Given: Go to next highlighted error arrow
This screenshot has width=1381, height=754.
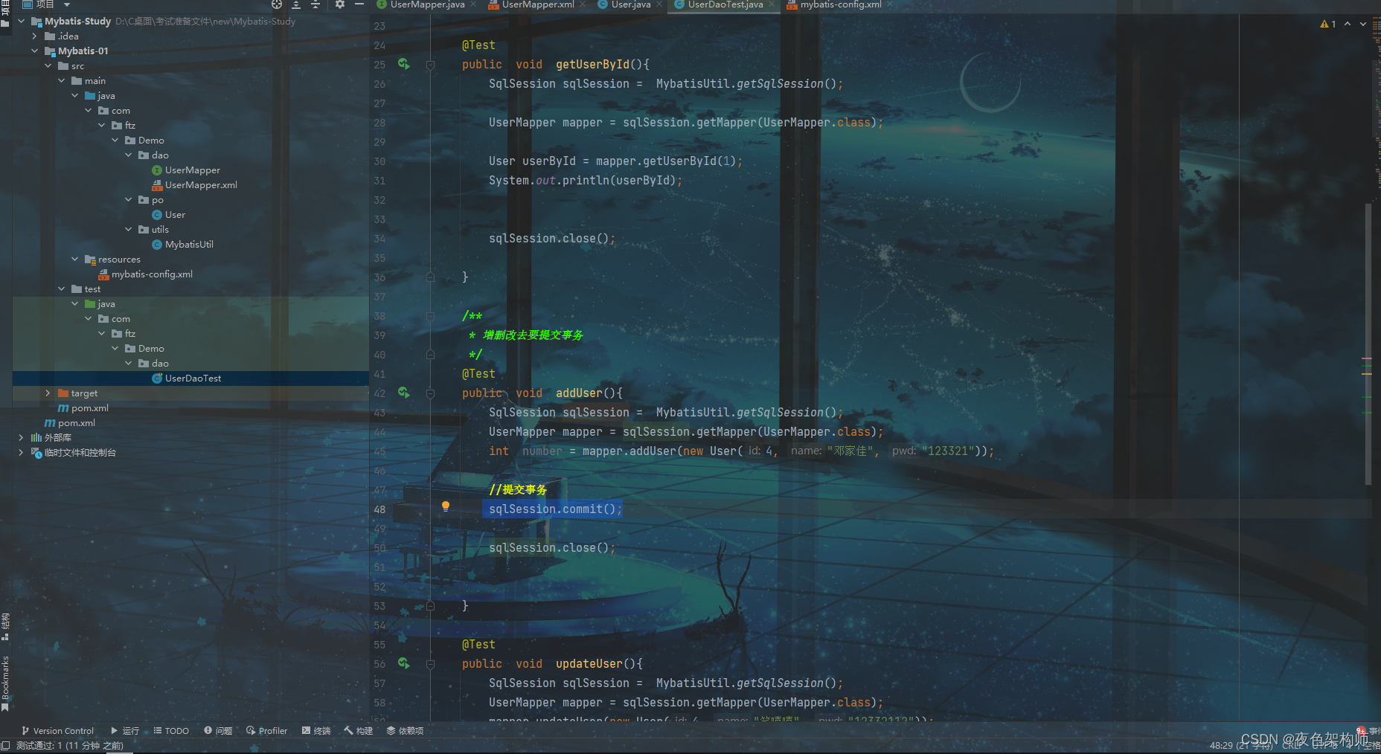Looking at the screenshot, I should click(1363, 24).
